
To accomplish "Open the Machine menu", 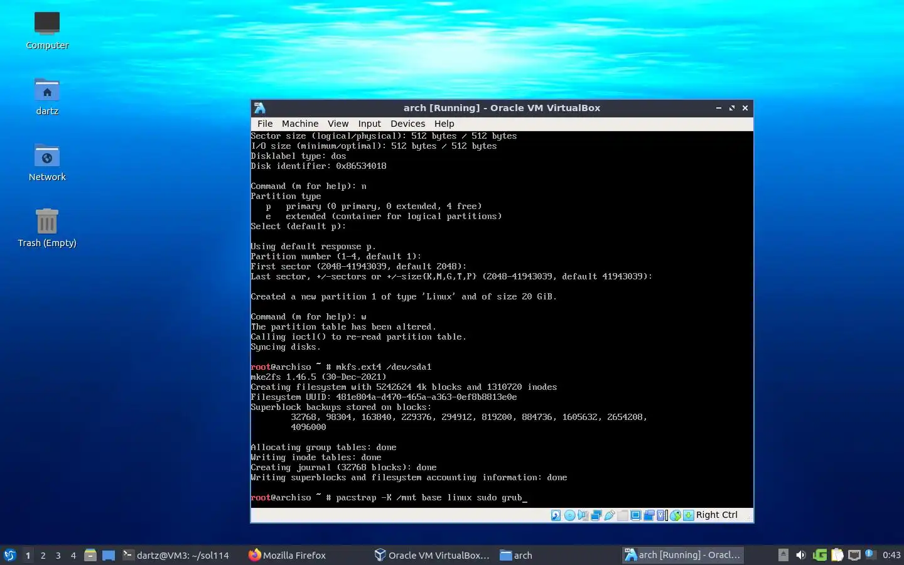I will tap(299, 124).
